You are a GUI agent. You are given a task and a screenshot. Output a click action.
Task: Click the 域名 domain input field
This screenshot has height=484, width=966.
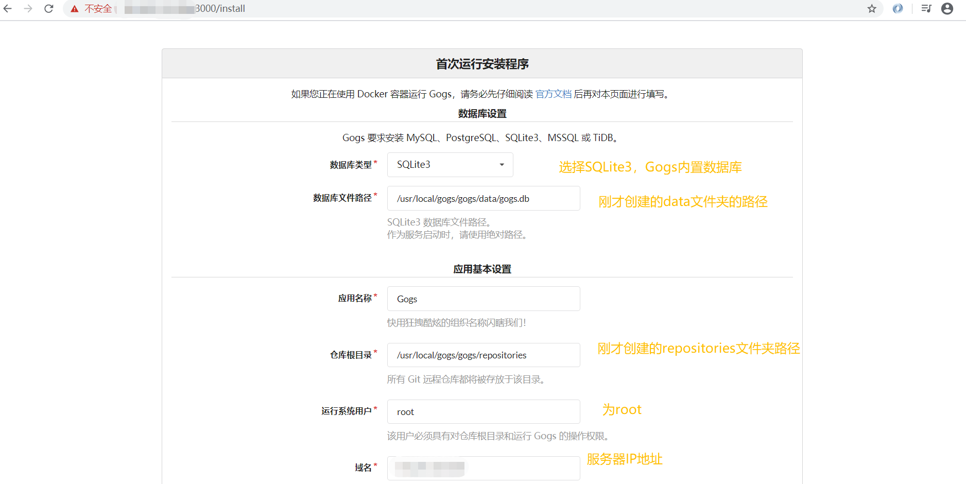[x=483, y=468]
